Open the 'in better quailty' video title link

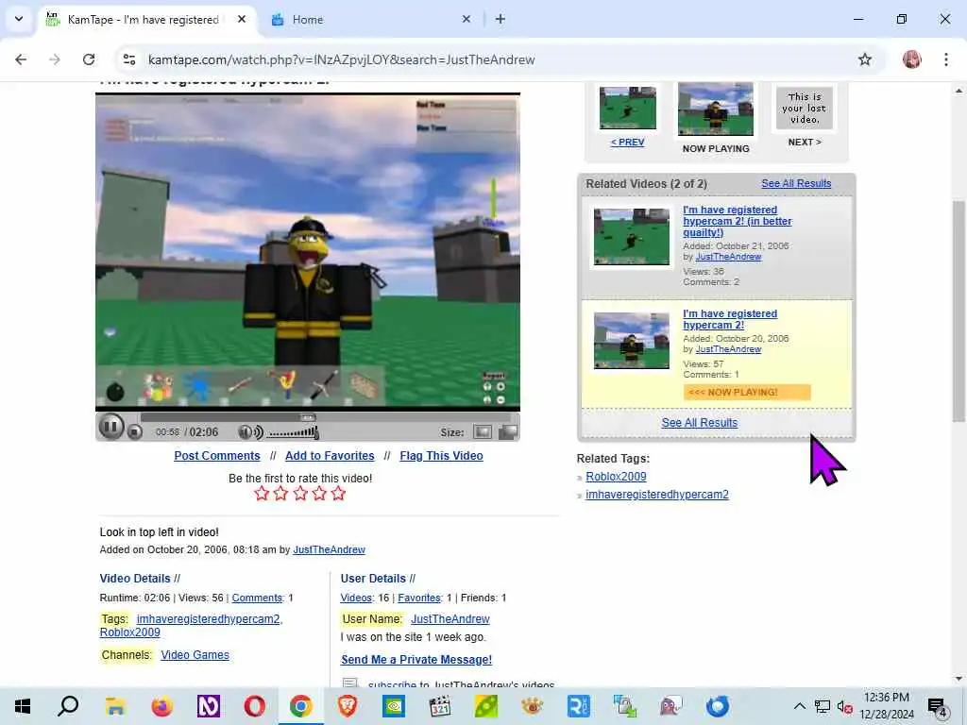pyautogui.click(x=737, y=221)
